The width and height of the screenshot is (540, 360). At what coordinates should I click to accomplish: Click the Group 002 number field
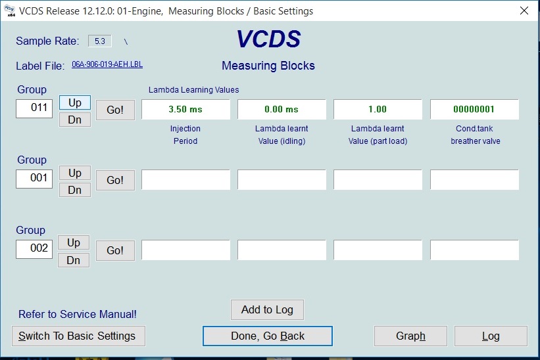pos(34,248)
